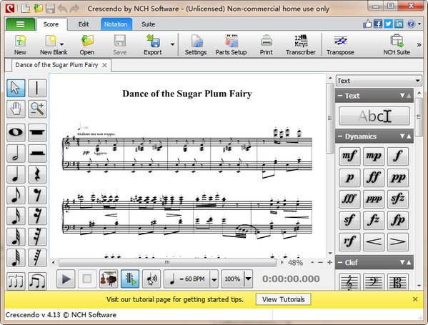Print the score
Screen dimensions: 428x325
point(266,45)
